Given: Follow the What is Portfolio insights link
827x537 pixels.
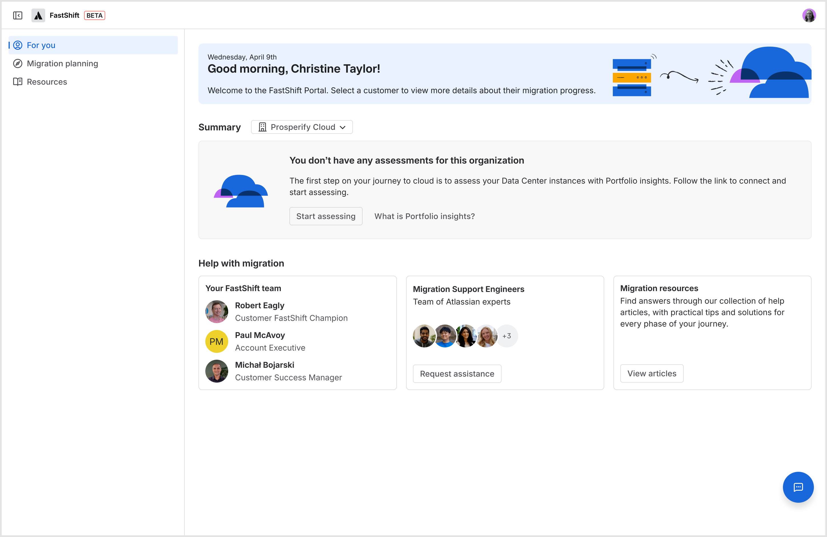Looking at the screenshot, I should (x=424, y=216).
